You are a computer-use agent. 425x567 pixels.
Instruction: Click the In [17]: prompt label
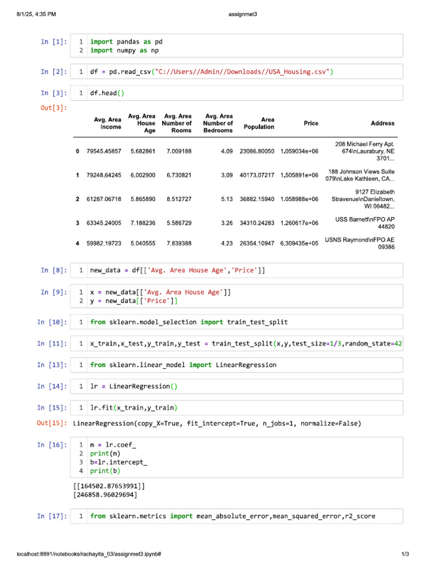coord(52,516)
